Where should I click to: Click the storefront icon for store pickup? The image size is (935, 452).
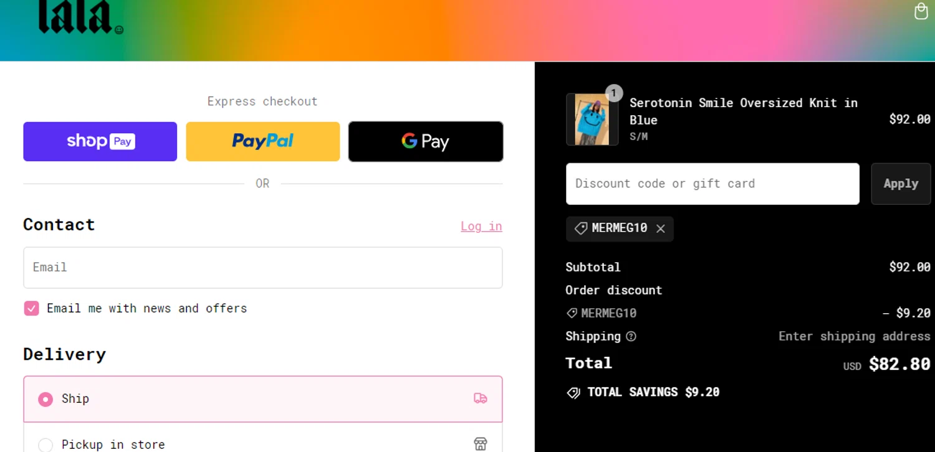480,444
